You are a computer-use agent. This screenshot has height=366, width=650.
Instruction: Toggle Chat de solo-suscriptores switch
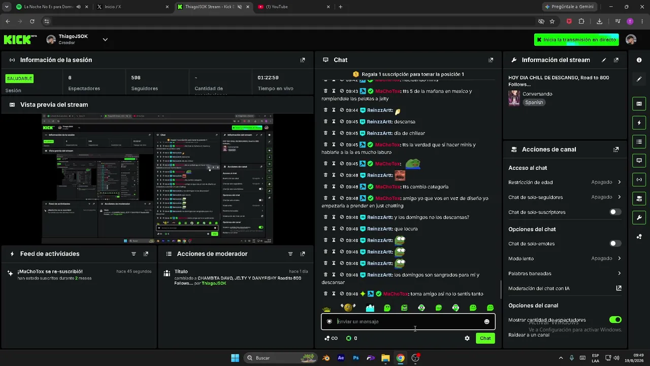coord(615,212)
